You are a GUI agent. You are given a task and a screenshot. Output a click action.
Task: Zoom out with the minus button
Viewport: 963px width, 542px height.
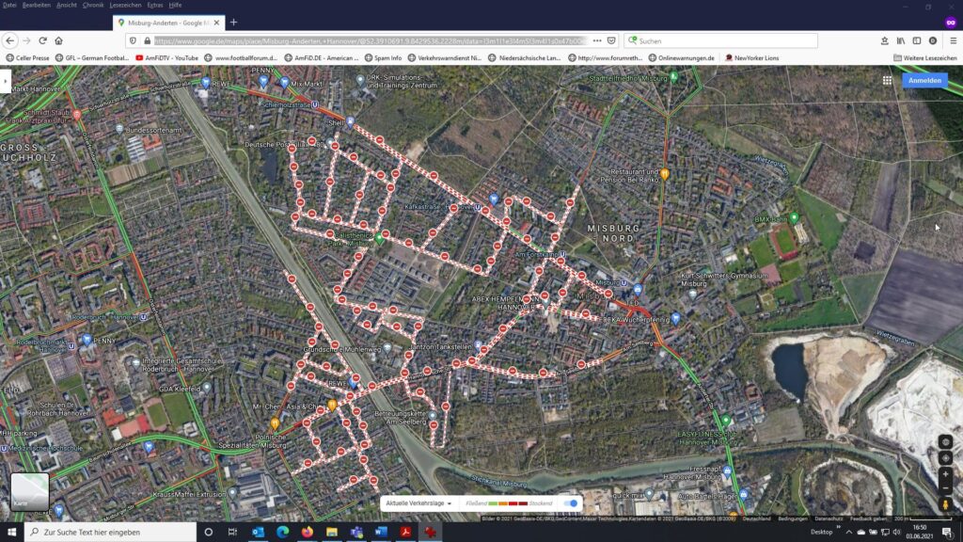(x=946, y=488)
